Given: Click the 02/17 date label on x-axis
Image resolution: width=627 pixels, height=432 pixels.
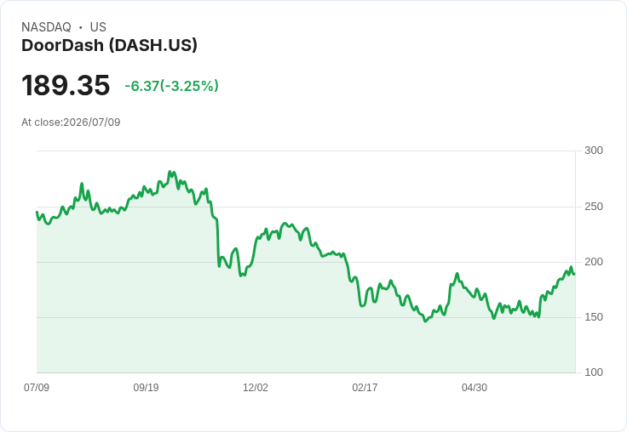Looking at the screenshot, I should [x=365, y=387].
